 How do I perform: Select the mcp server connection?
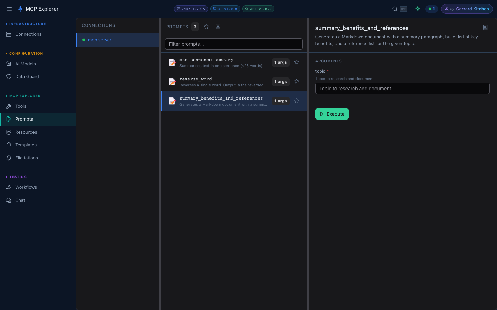pyautogui.click(x=100, y=40)
